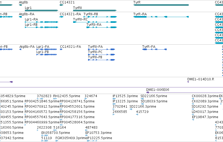
Task: Select the SD18039.5prime EST label
Action: point(154,101)
